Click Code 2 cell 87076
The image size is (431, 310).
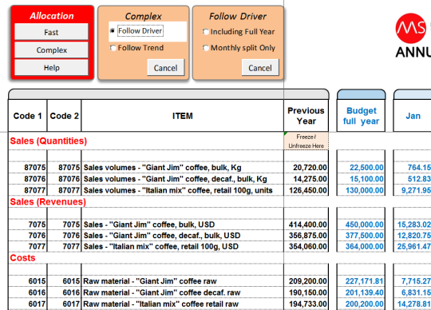(64, 179)
